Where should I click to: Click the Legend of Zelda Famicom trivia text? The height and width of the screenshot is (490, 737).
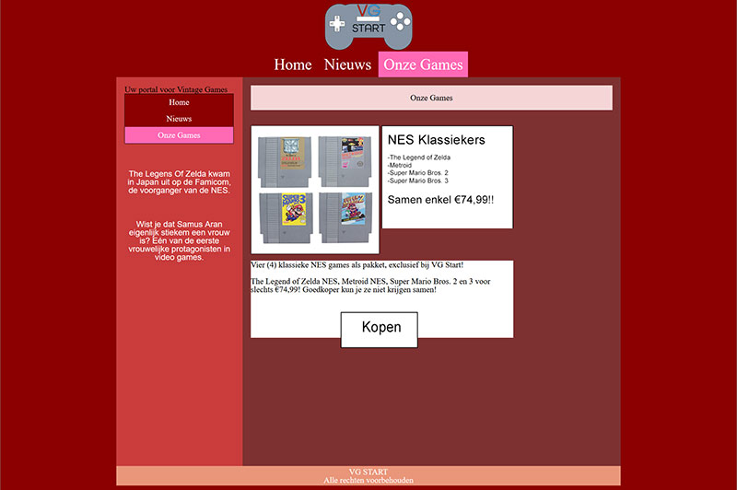click(x=179, y=182)
